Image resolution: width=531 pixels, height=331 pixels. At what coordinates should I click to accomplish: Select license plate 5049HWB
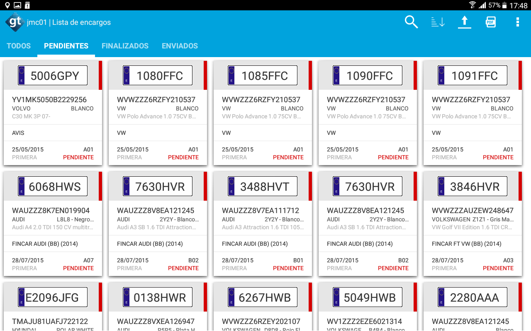pyautogui.click(x=368, y=297)
